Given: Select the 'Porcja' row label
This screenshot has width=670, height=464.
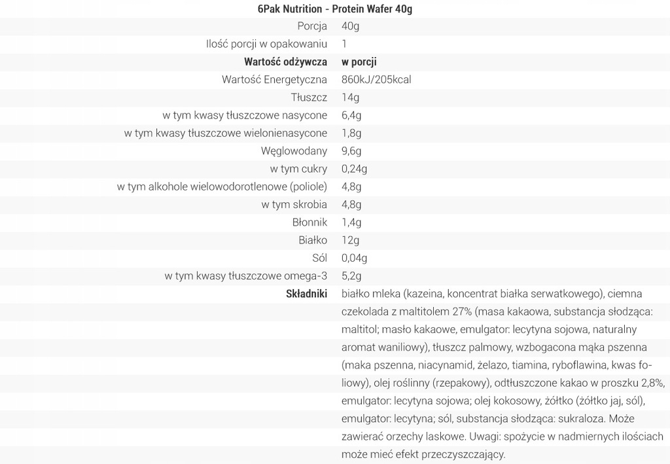Looking at the screenshot, I should [312, 27].
